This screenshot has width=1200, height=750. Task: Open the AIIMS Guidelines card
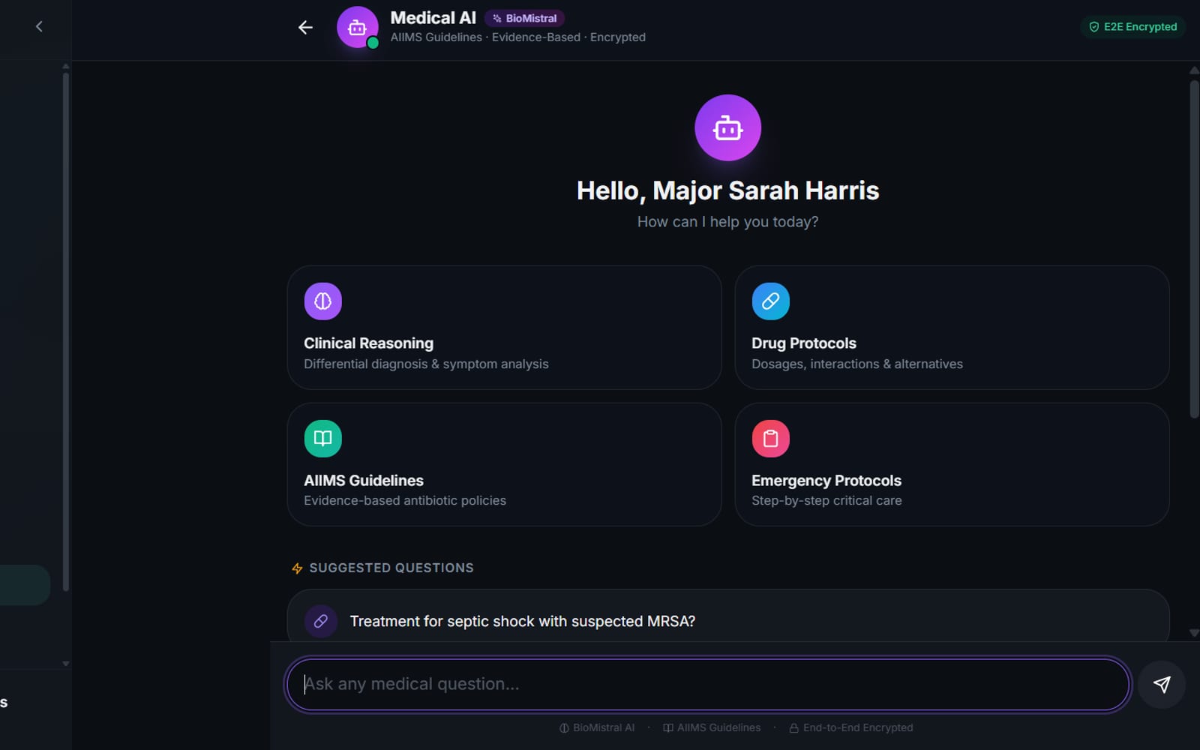[504, 464]
